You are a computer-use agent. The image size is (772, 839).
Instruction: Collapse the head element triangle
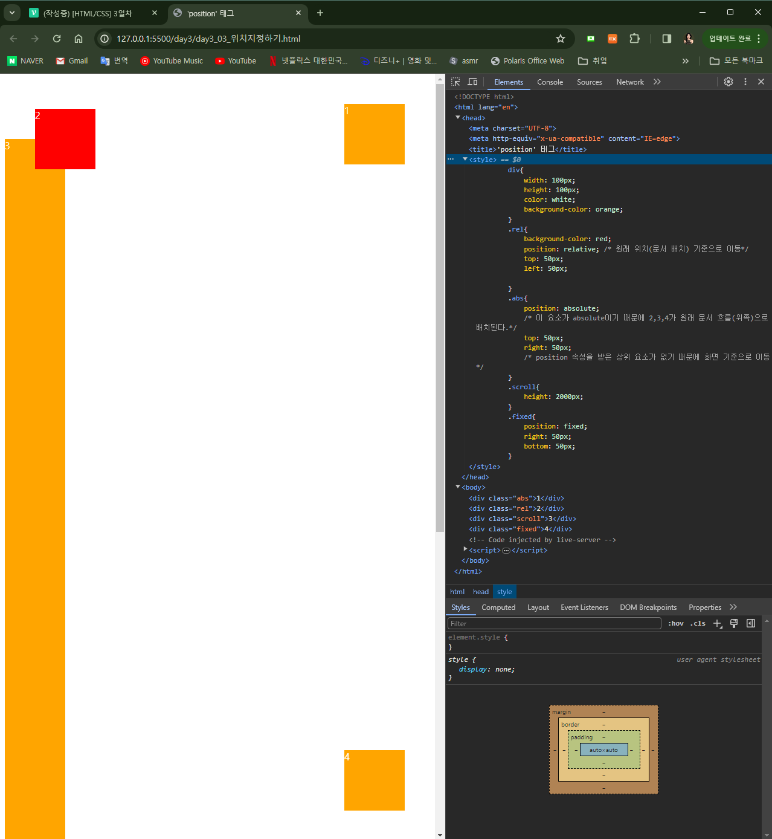[458, 118]
